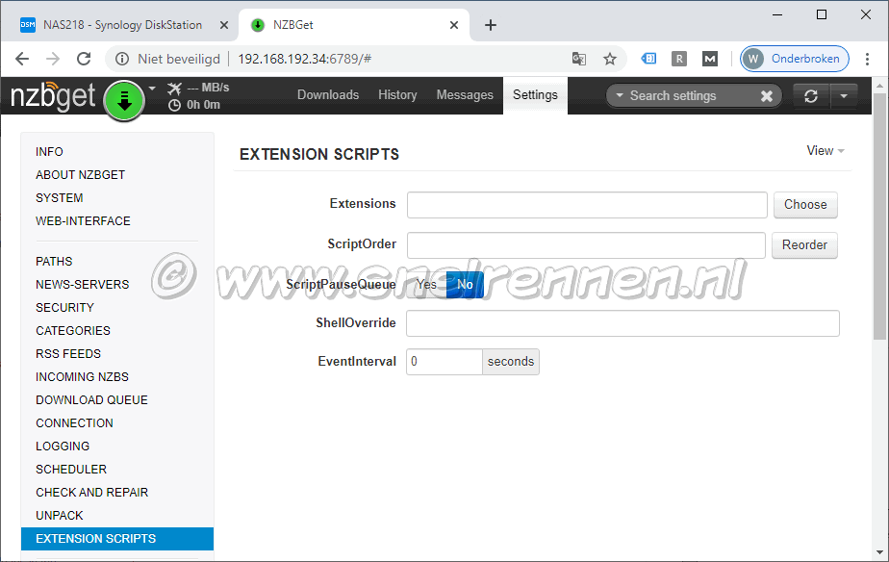Click the ScriptOrder text field
Screen dimensions: 889x562
(586, 245)
